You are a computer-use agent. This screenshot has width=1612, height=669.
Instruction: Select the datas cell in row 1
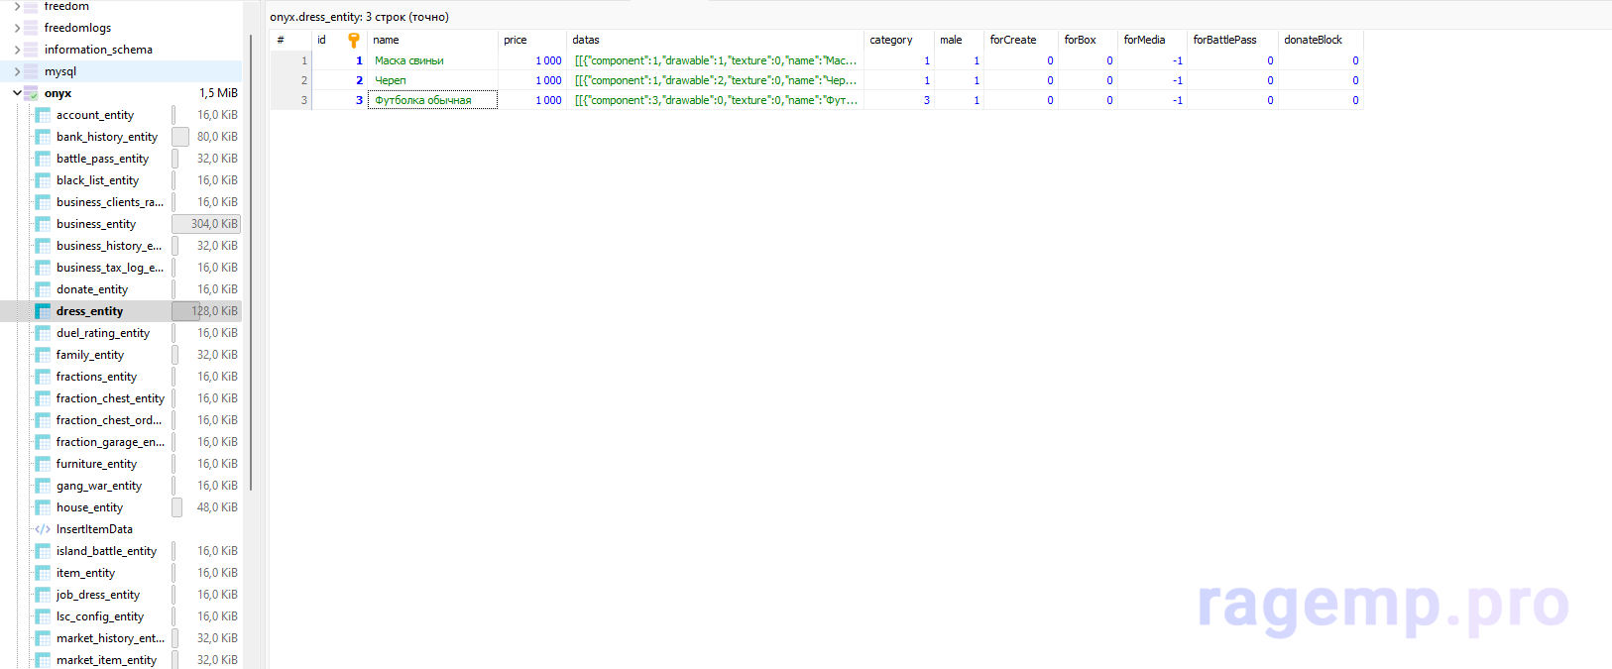tap(715, 60)
